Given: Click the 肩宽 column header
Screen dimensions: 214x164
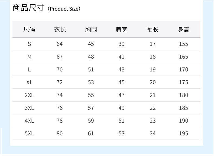Looking at the screenshot, I should point(121,29).
